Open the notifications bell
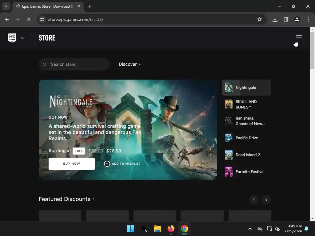This screenshot has width=315, height=236. click(306, 229)
